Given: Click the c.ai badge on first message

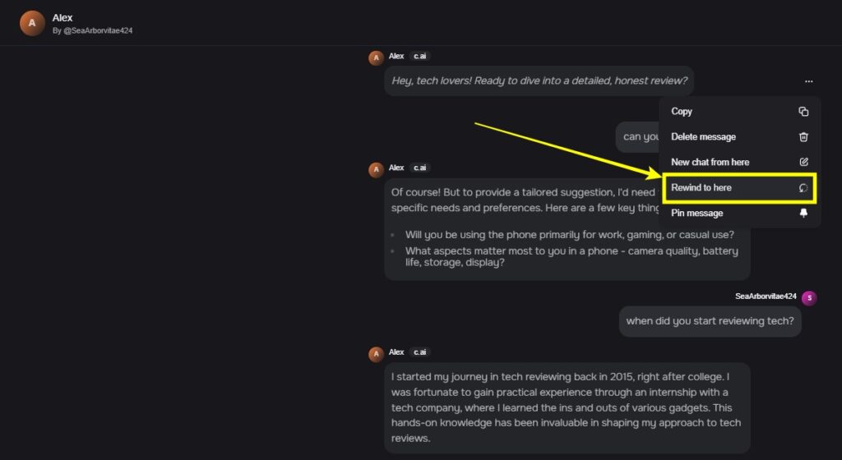Looking at the screenshot, I should tap(420, 56).
